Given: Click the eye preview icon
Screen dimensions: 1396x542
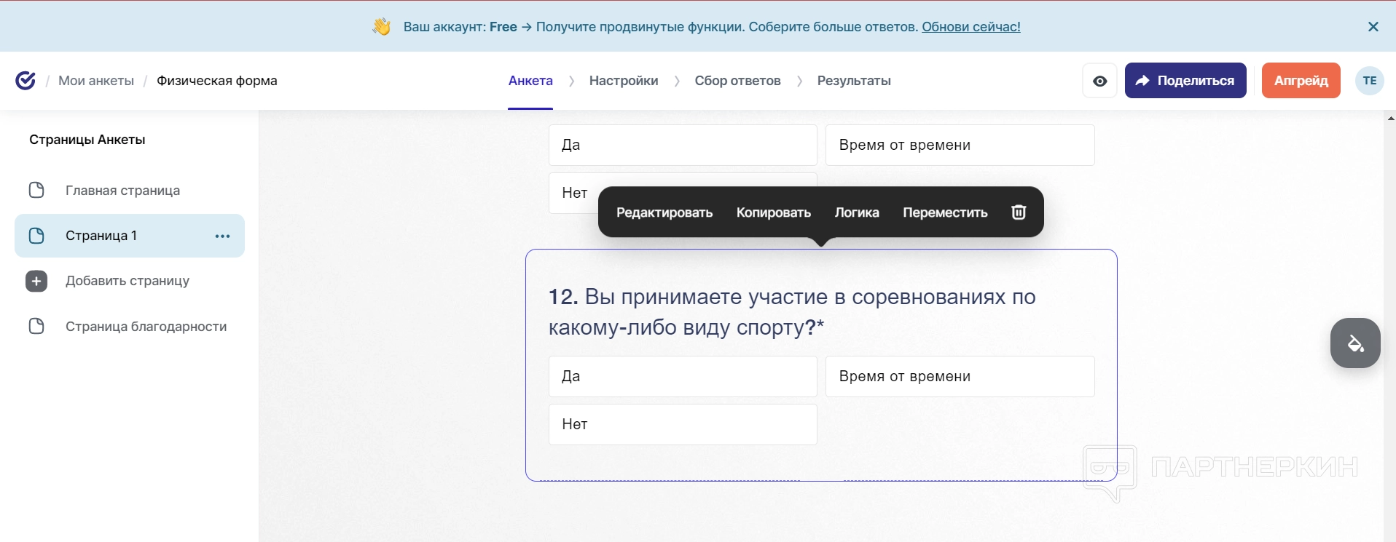Looking at the screenshot, I should (x=1099, y=81).
